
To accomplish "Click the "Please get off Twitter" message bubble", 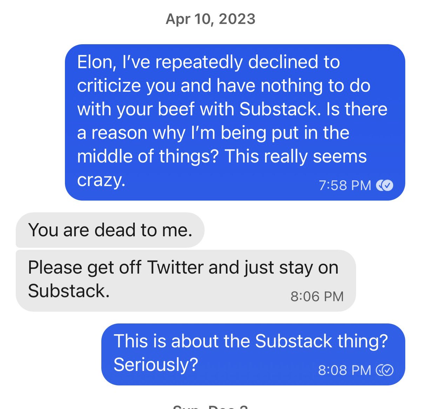I will pos(186,280).
